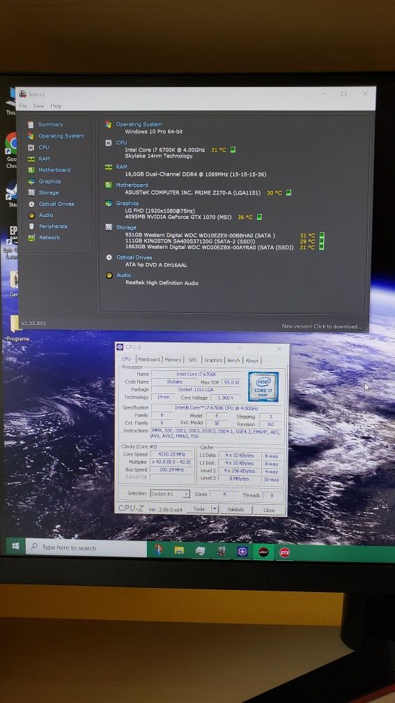This screenshot has width=395, height=703.
Task: Open the Summary section in Speccy sidebar
Action: click(51, 125)
